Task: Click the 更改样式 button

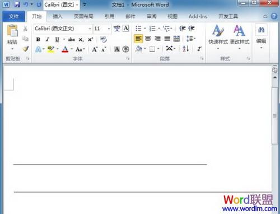Action: pyautogui.click(x=240, y=37)
